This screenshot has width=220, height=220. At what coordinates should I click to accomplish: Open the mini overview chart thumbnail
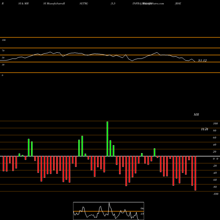(109, 211)
